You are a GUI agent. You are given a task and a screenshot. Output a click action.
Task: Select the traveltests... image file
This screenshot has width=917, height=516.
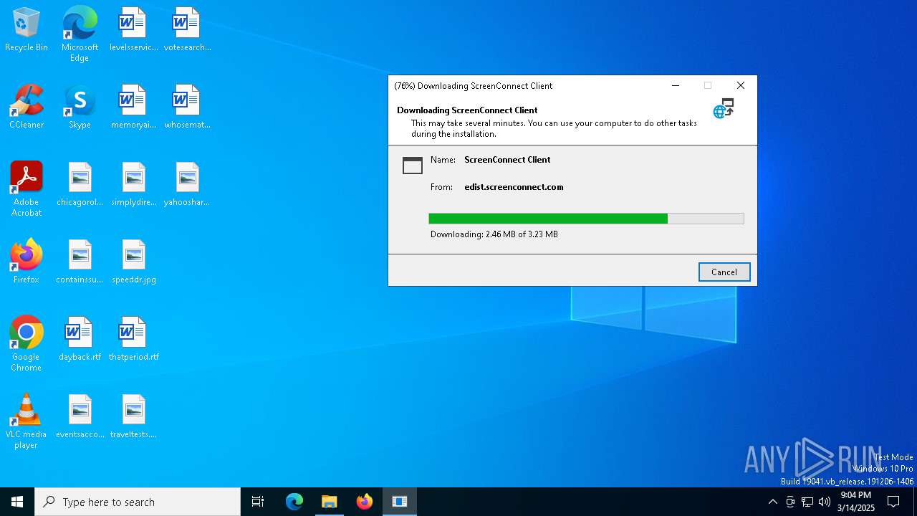tap(133, 416)
